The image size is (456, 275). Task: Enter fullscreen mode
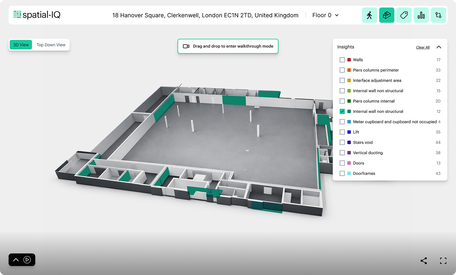[x=443, y=261]
